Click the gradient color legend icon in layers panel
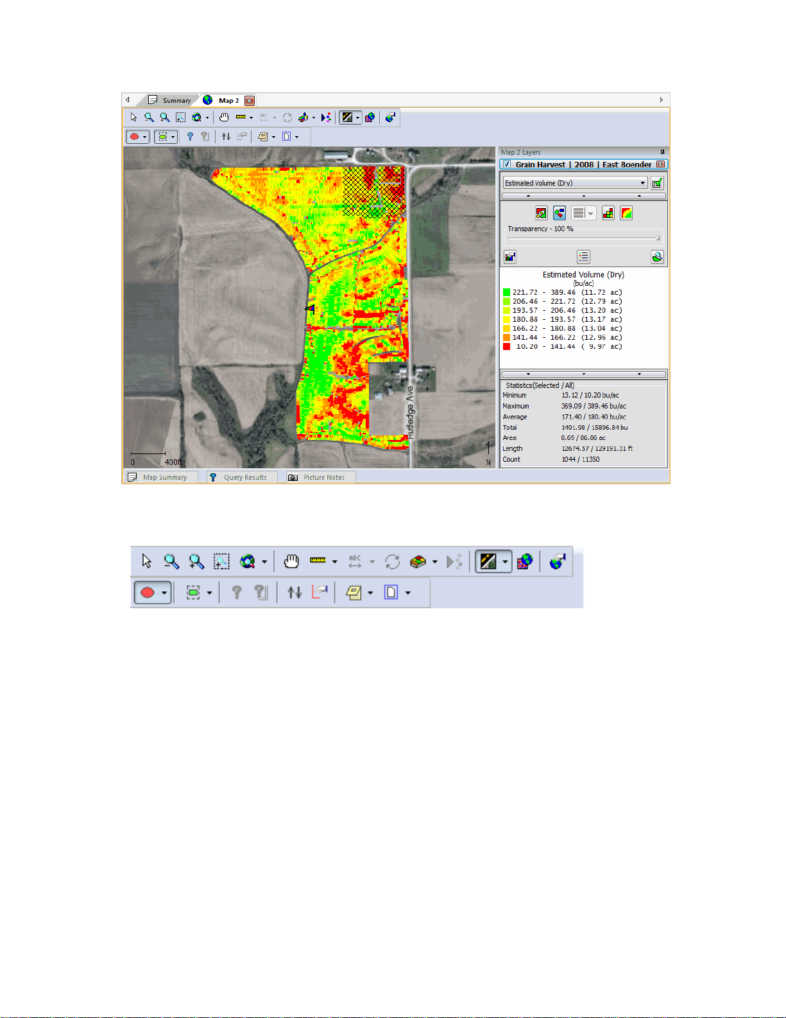The image size is (786, 1018). 626,213
